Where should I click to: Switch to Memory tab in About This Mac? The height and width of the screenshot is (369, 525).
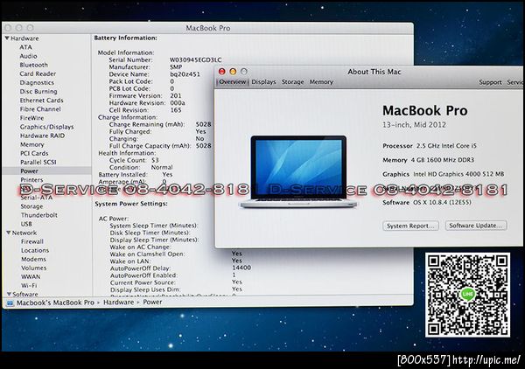click(x=321, y=82)
